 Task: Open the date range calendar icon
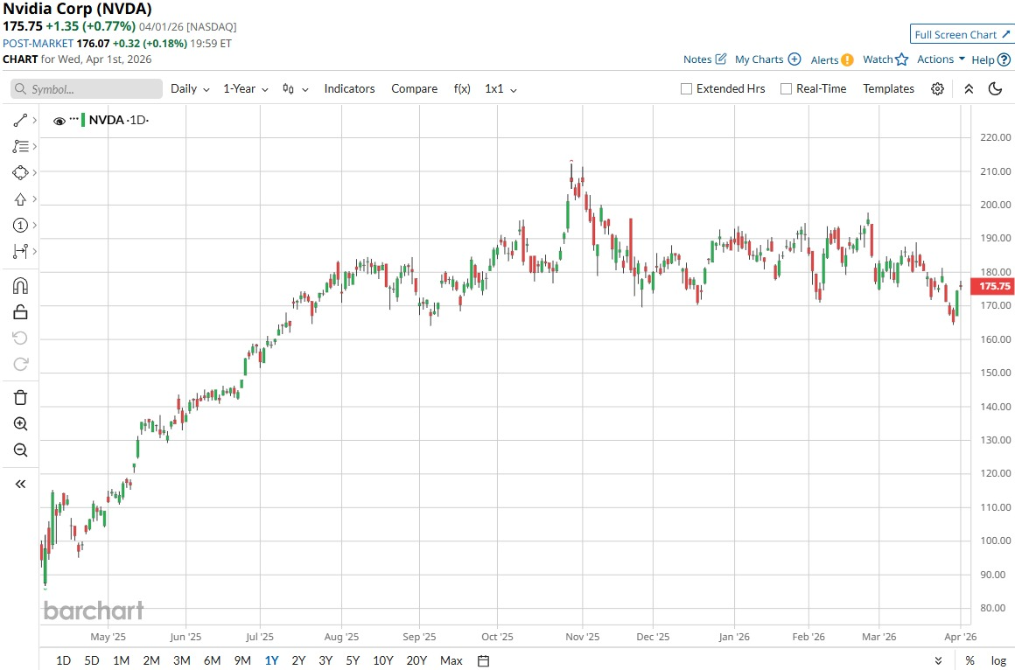(483, 660)
